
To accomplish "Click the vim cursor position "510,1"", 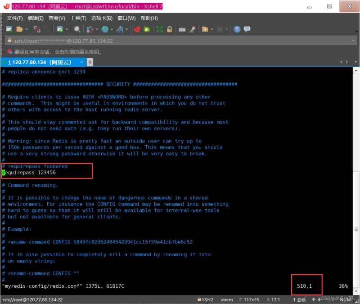I will click(x=305, y=286).
